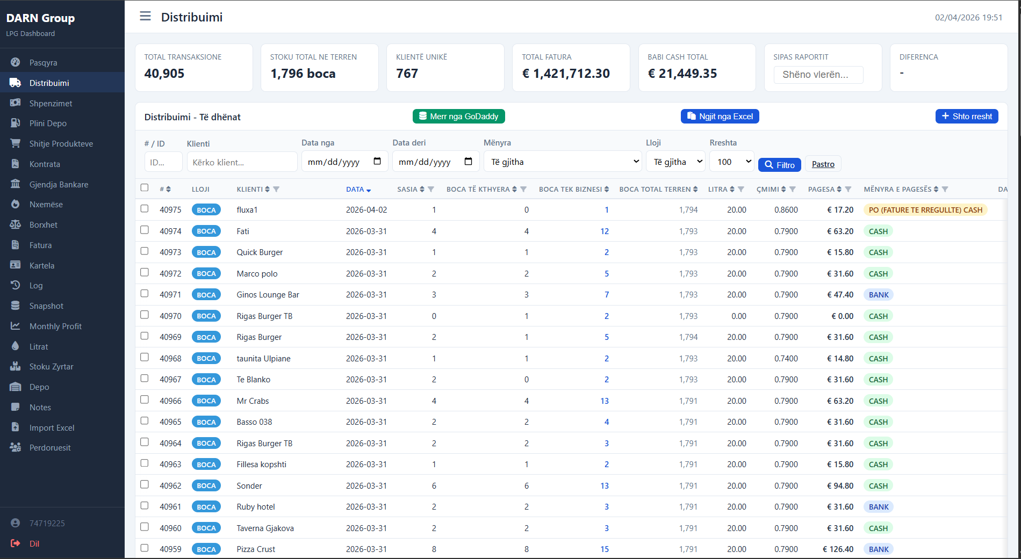
Task: Change Rreshta value via the 100 dropdown
Action: 731,161
